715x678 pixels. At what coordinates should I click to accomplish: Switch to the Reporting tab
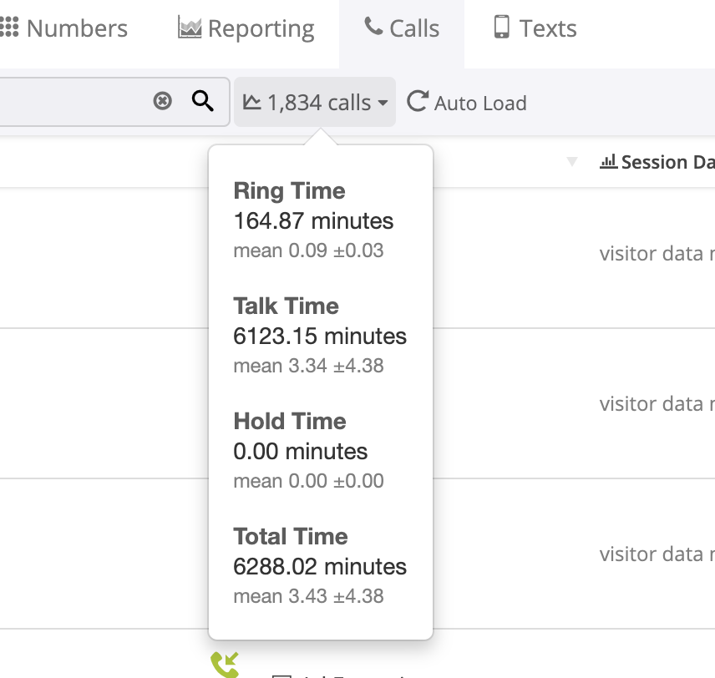pyautogui.click(x=261, y=28)
